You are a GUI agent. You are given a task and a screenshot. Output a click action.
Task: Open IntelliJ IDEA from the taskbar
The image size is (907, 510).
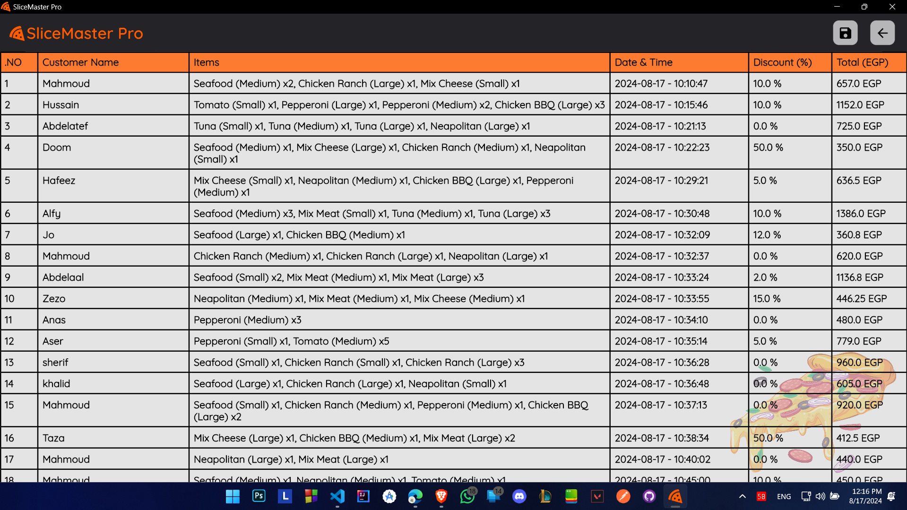(363, 496)
